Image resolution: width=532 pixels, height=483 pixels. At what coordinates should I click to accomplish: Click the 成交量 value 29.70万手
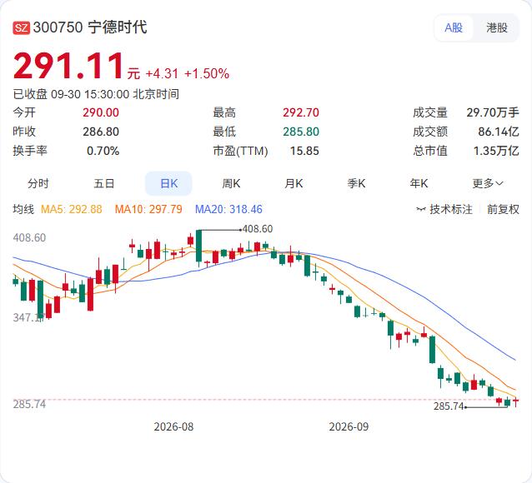pyautogui.click(x=493, y=112)
